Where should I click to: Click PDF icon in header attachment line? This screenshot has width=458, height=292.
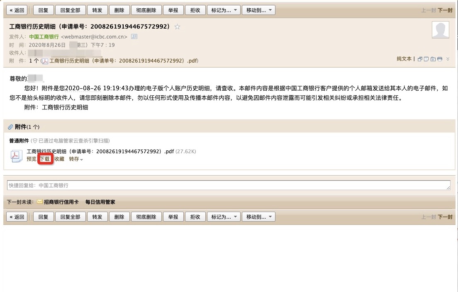pos(45,61)
